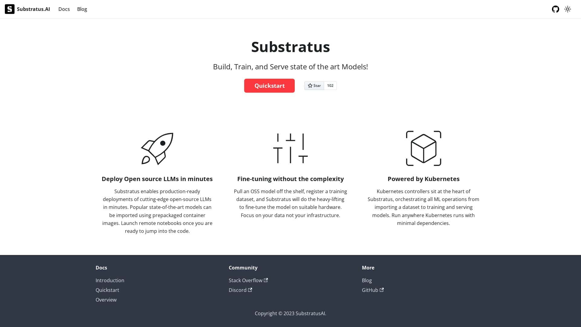The image size is (581, 327).
Task: Open Quickstart from the footer Docs section
Action: [x=107, y=290]
